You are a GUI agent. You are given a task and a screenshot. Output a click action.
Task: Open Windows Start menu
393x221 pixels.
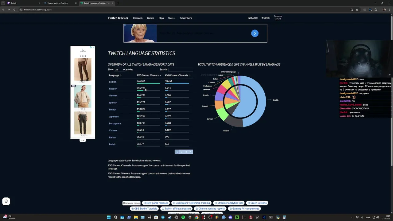[109, 217]
